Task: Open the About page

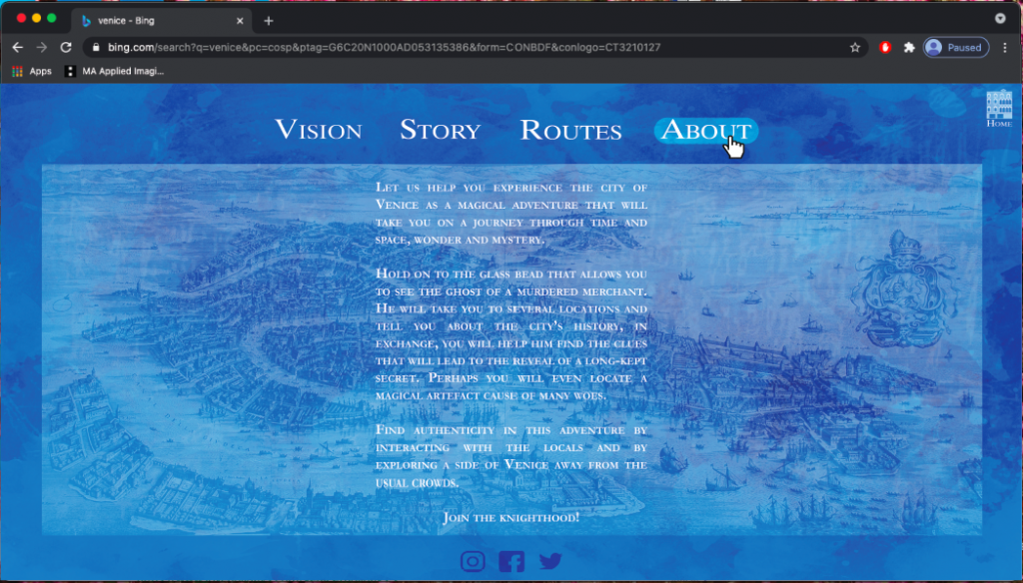Action: click(706, 131)
